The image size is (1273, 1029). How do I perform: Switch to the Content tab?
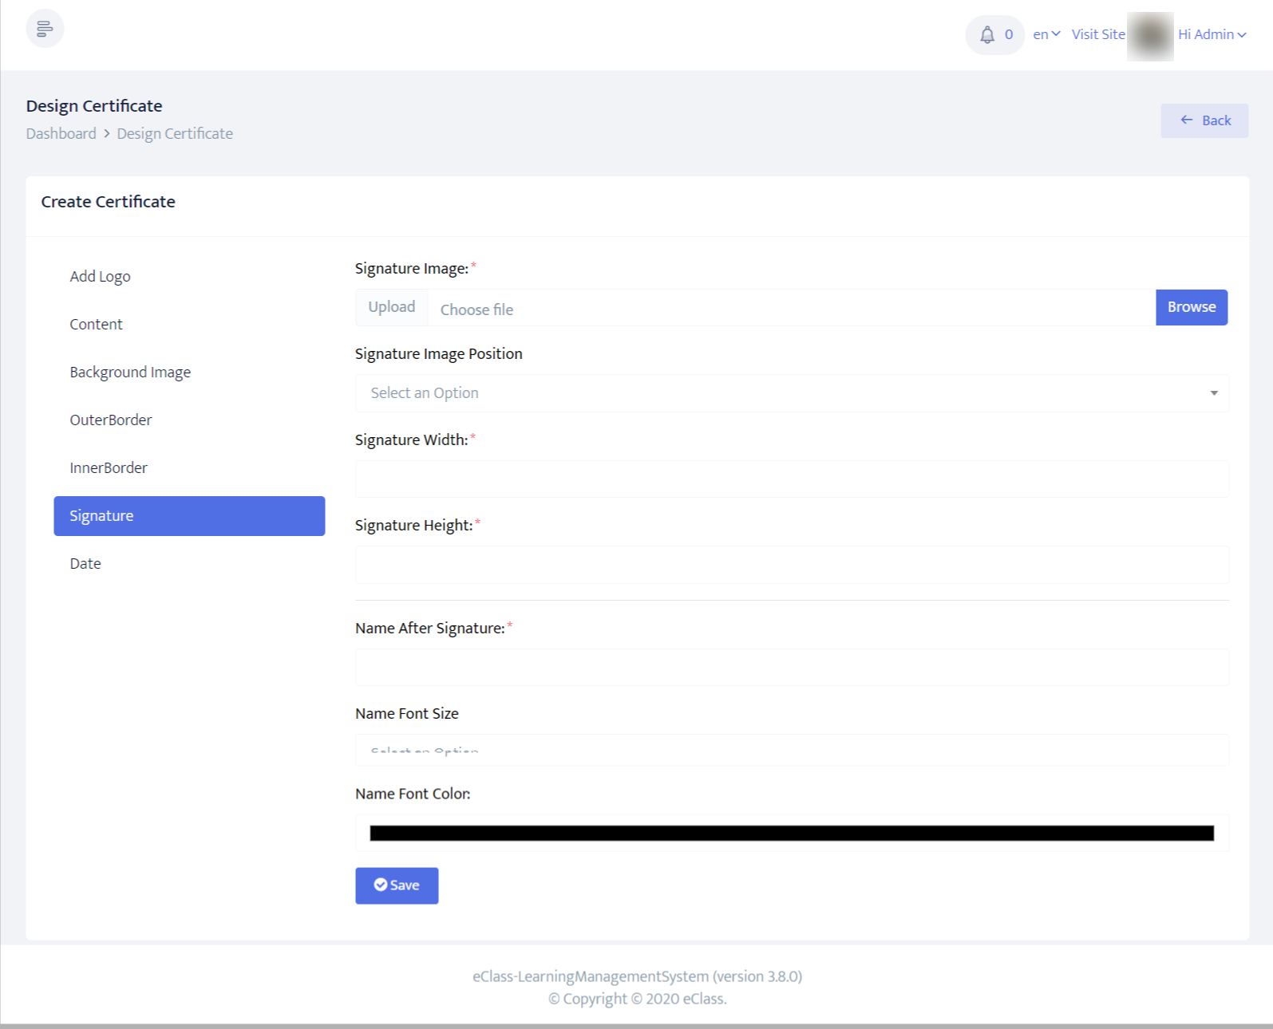click(x=96, y=325)
